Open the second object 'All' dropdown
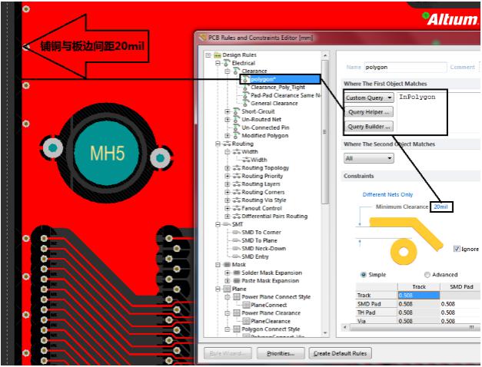The width and height of the screenshot is (482, 367). pyautogui.click(x=369, y=158)
